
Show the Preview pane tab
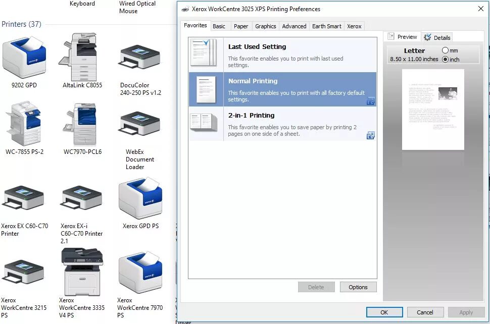[402, 37]
